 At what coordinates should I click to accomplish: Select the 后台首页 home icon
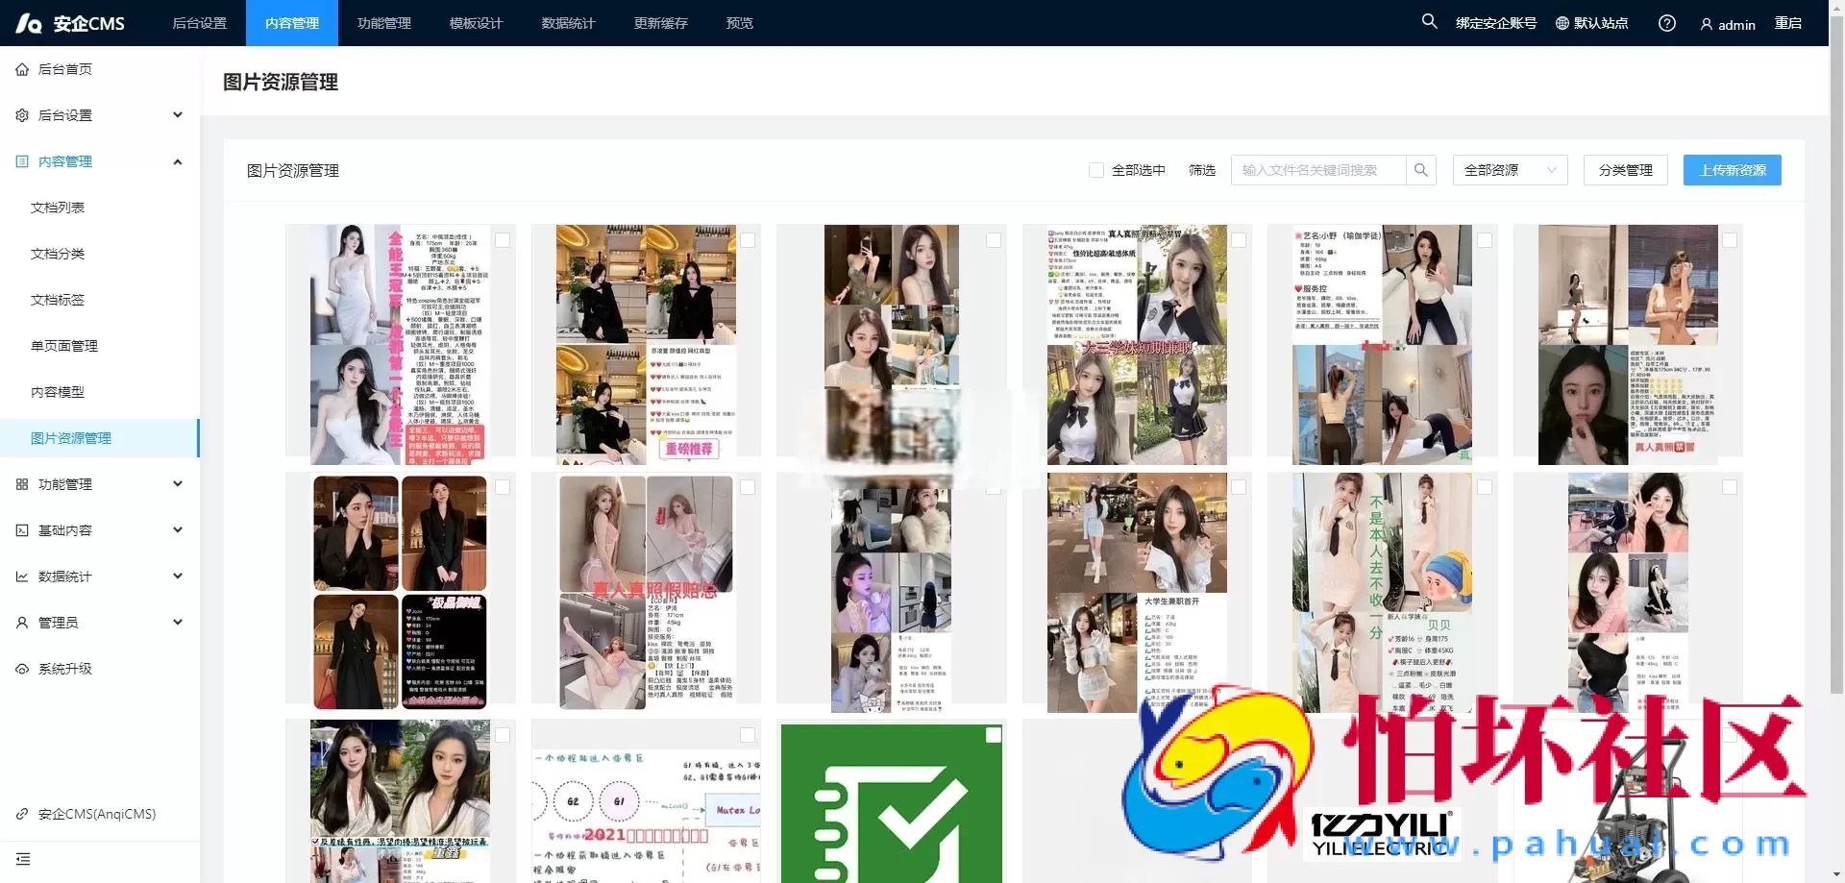coord(22,68)
